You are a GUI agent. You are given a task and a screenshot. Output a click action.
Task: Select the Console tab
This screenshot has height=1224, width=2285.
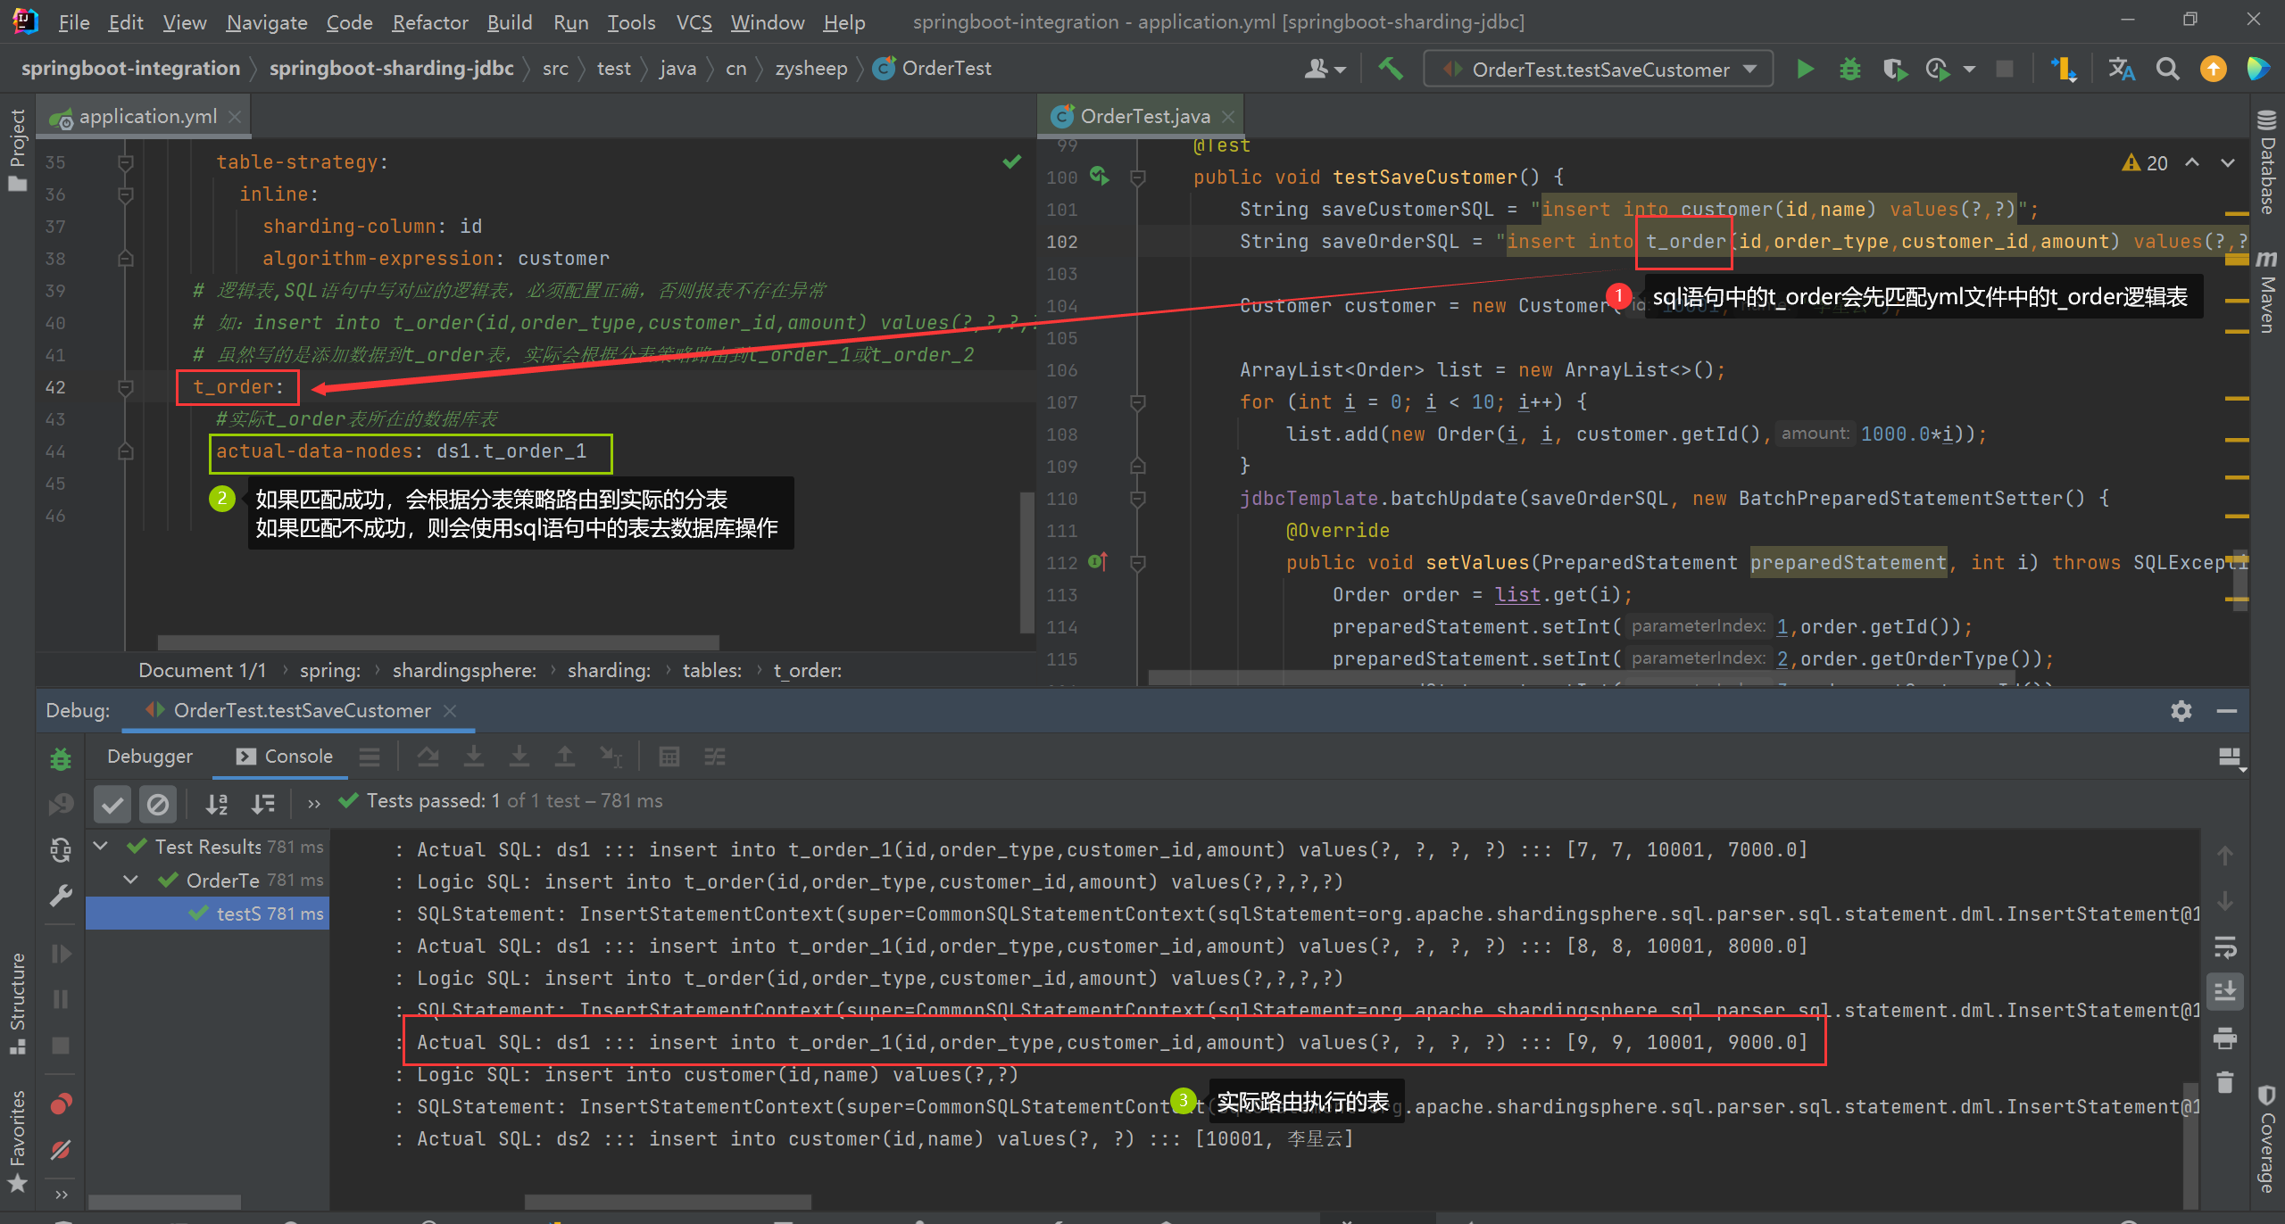coord(284,757)
